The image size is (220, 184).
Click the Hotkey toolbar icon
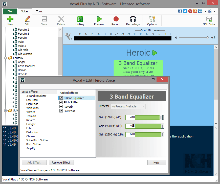click(80, 19)
